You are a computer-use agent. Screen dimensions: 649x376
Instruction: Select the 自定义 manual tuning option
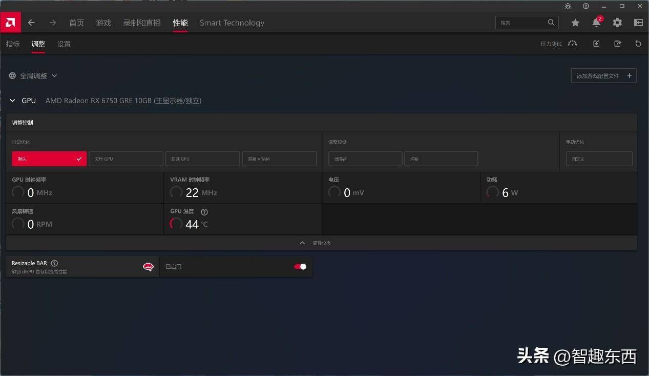[x=599, y=159]
